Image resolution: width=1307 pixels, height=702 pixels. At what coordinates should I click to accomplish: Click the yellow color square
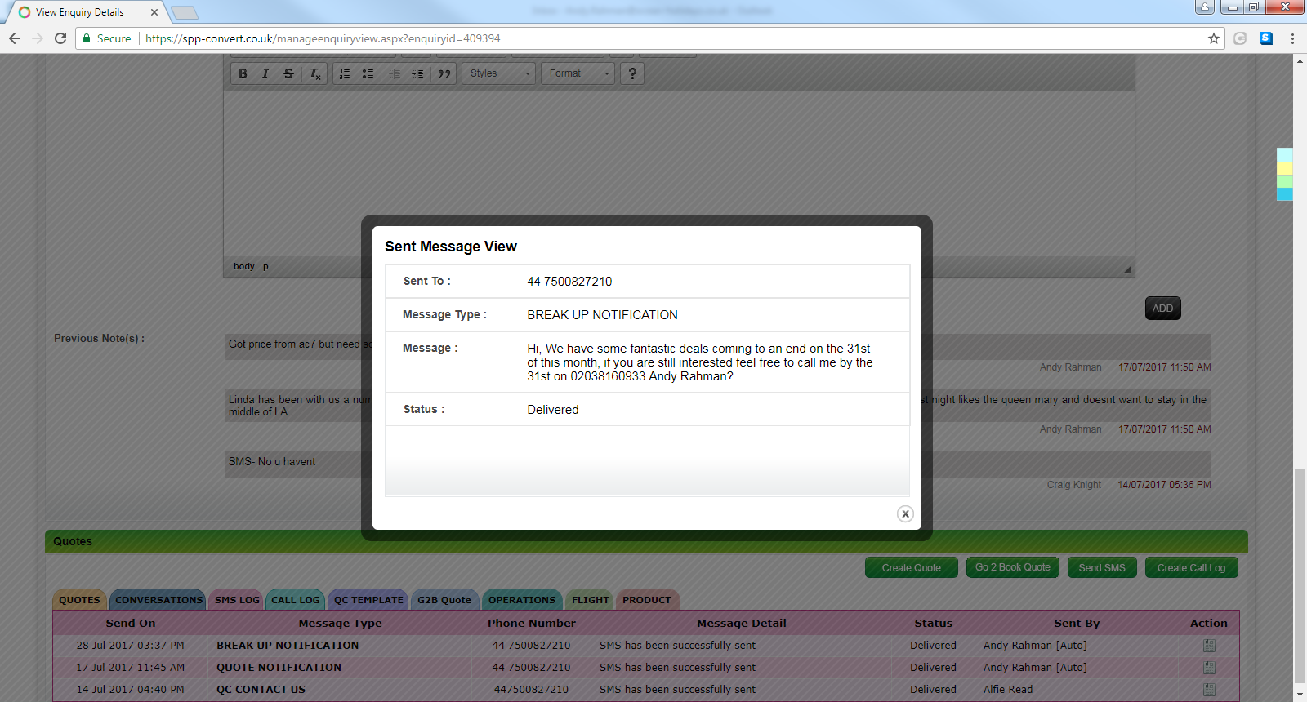tap(1285, 168)
